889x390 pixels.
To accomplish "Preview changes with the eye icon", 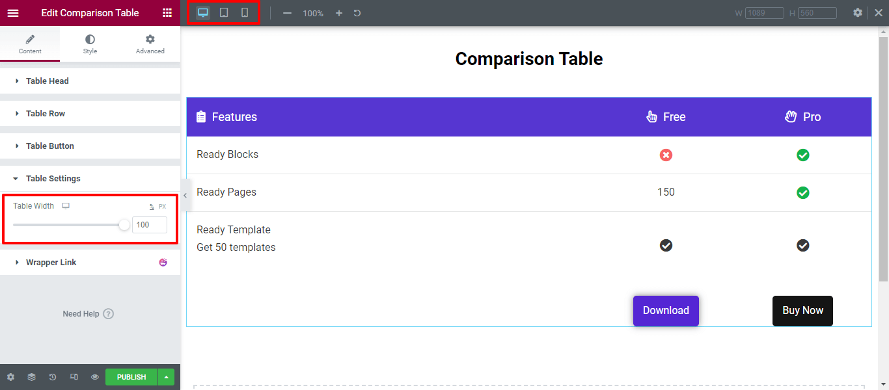I will 94,376.
